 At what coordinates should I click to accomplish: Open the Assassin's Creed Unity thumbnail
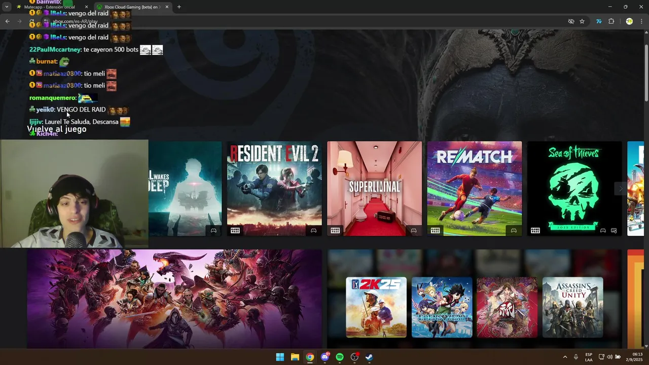tap(572, 307)
